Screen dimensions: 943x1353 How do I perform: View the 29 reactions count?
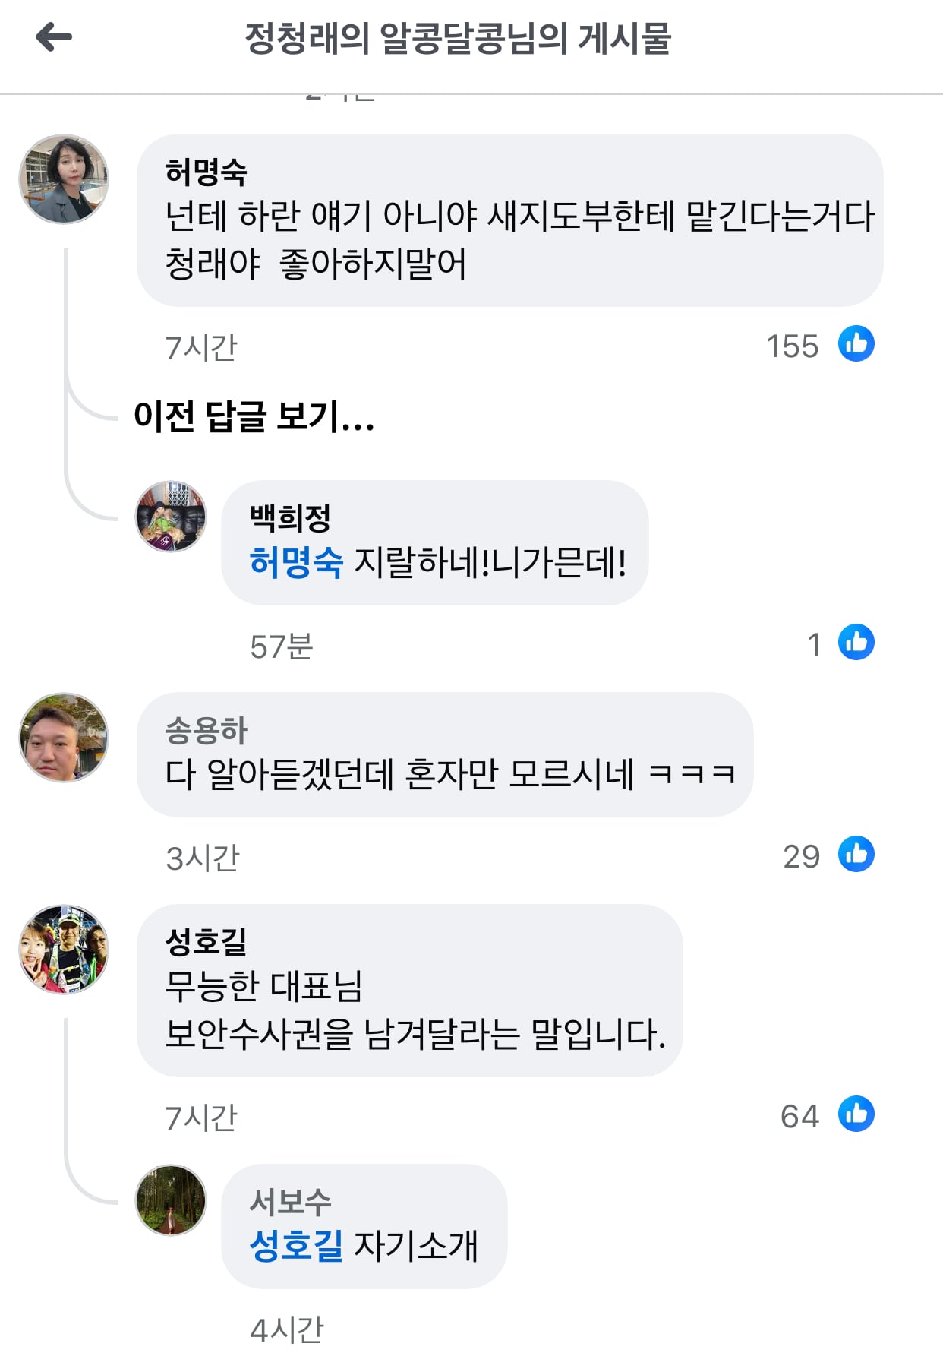(802, 857)
